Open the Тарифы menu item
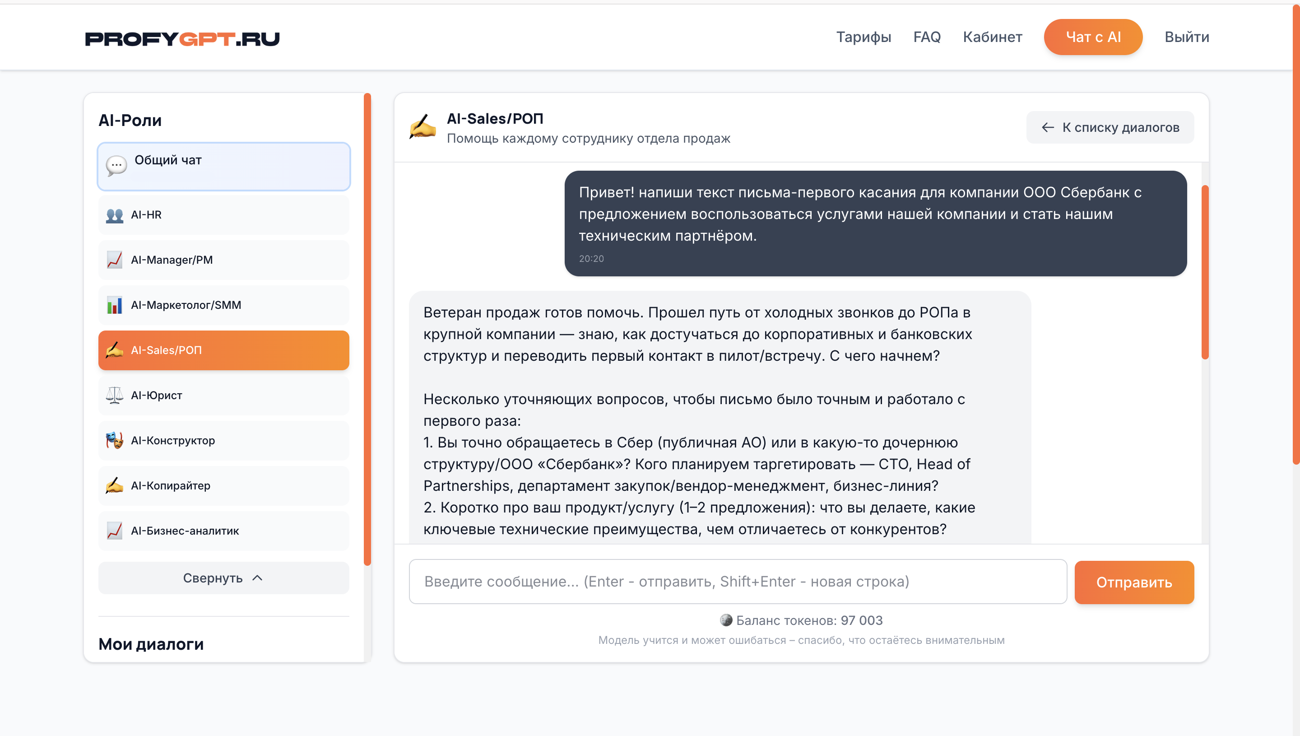 click(864, 37)
